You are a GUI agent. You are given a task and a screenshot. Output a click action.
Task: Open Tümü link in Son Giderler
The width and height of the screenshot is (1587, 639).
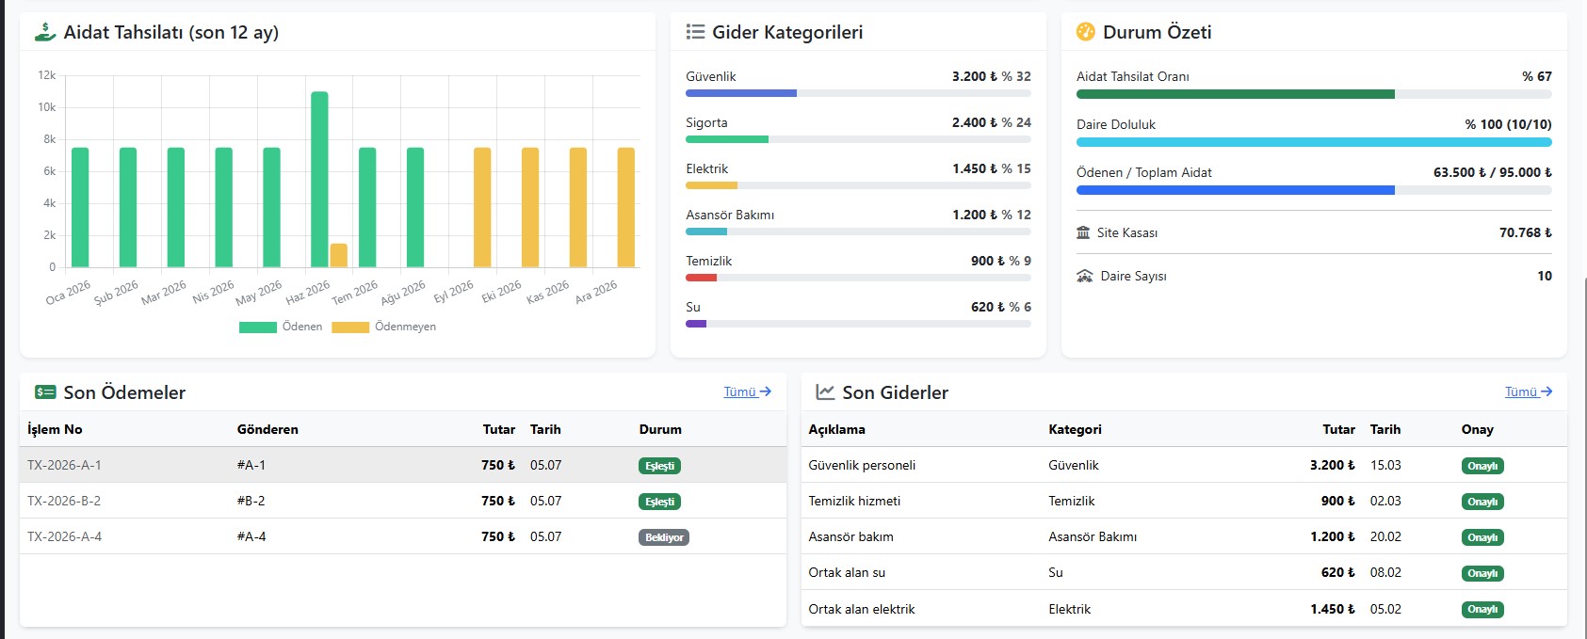tap(1529, 391)
